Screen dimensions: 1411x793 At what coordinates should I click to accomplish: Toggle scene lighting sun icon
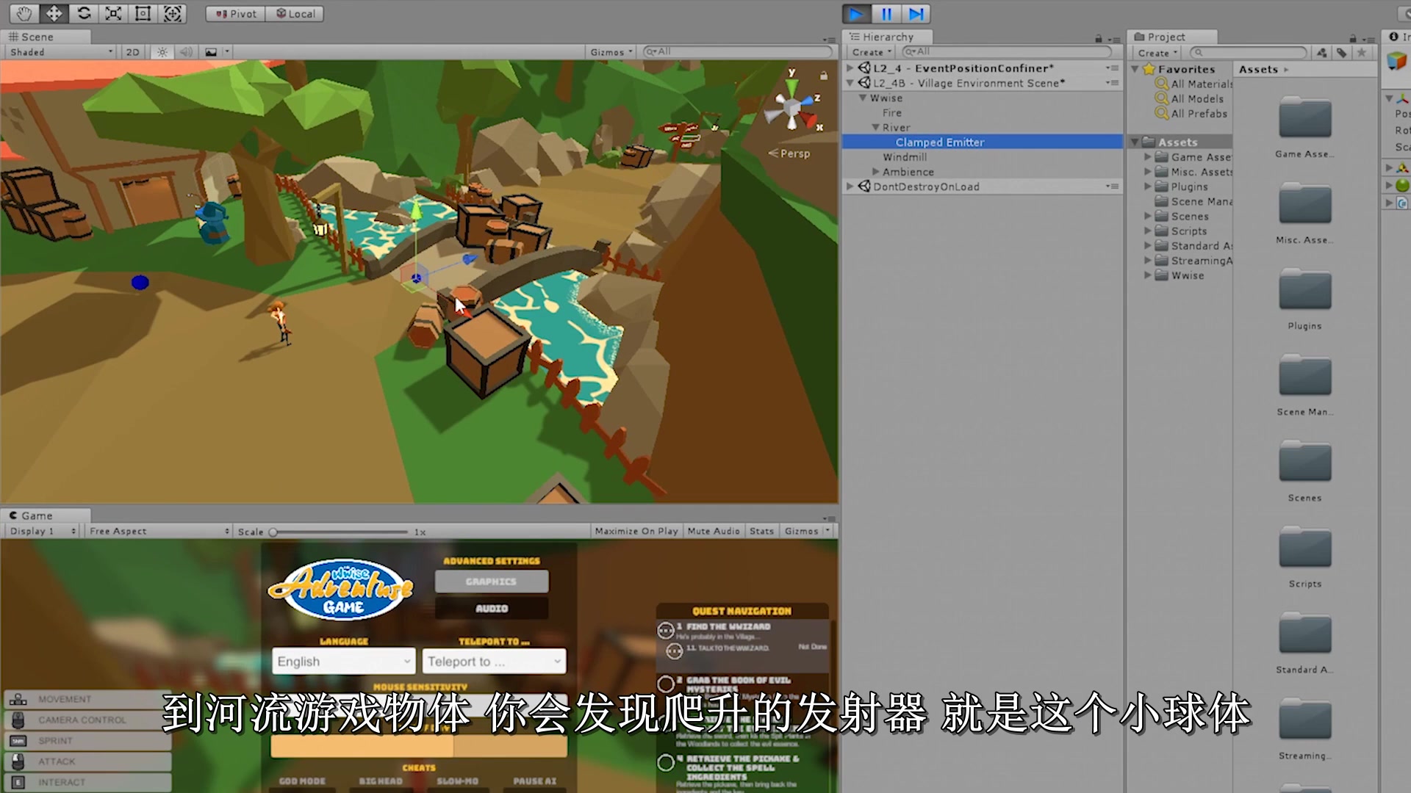(x=162, y=52)
